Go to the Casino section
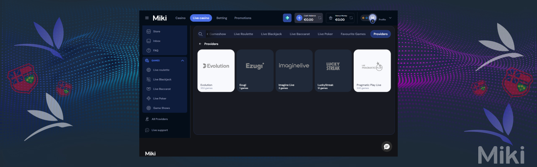The width and height of the screenshot is (537, 167). 180,18
